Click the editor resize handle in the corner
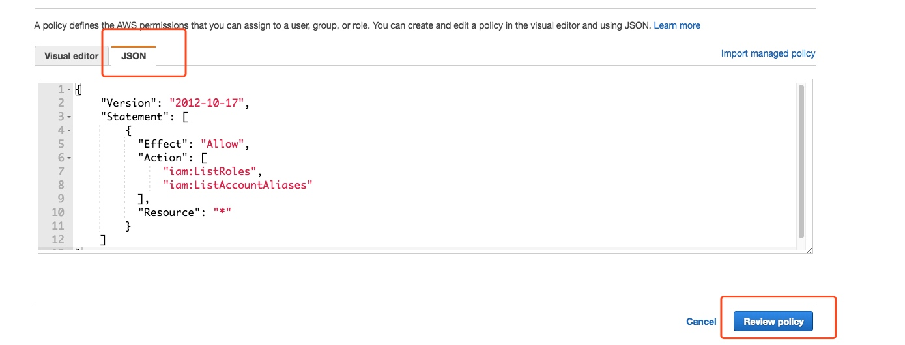 coord(809,250)
